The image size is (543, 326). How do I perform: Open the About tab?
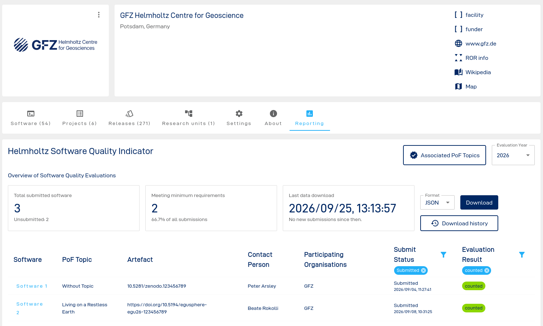tap(273, 118)
